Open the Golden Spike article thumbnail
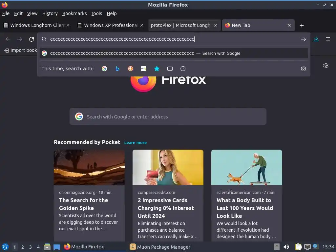Viewport: 336px width, 252px height. pos(89,167)
